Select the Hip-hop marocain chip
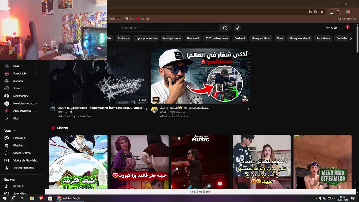The image size is (359, 202). 146,38
